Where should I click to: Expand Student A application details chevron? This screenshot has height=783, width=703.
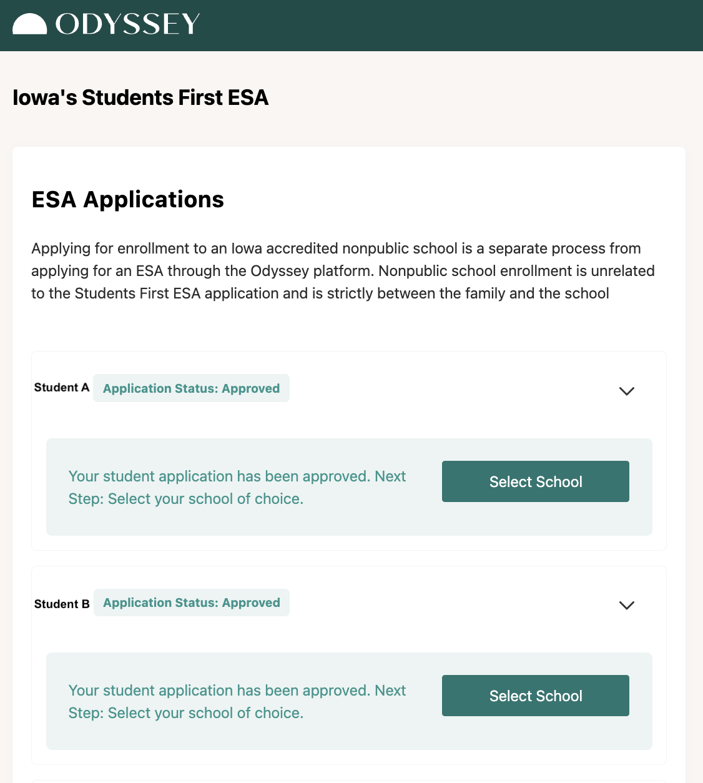(x=626, y=391)
